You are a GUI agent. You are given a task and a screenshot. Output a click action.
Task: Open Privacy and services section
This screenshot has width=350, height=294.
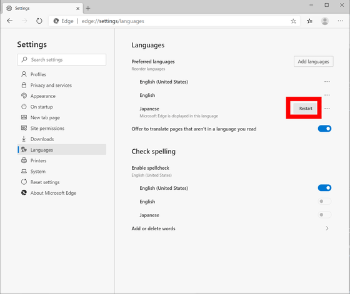(x=62, y=85)
